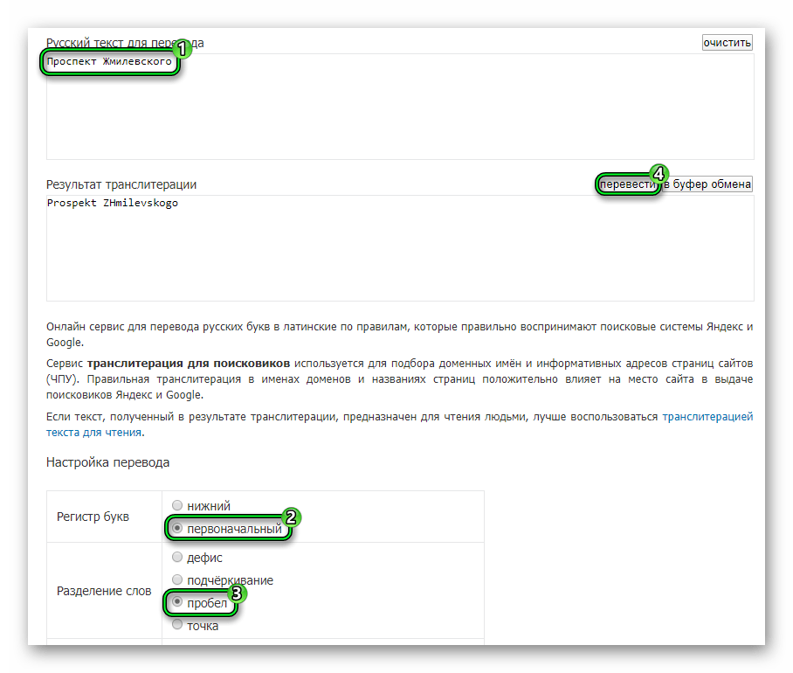The height and width of the screenshot is (673, 793).
Task: Click the green step 4 badge
Action: click(x=659, y=173)
